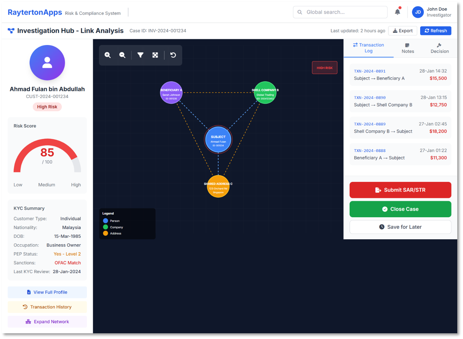Expand transaction TXN-2024-0889 details
This screenshot has height=339, width=463.
[400, 127]
